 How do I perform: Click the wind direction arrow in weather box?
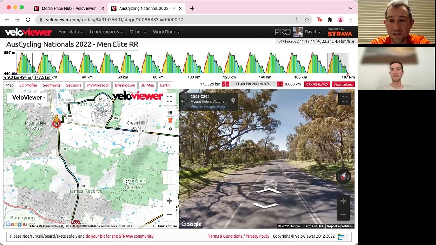(353, 42)
